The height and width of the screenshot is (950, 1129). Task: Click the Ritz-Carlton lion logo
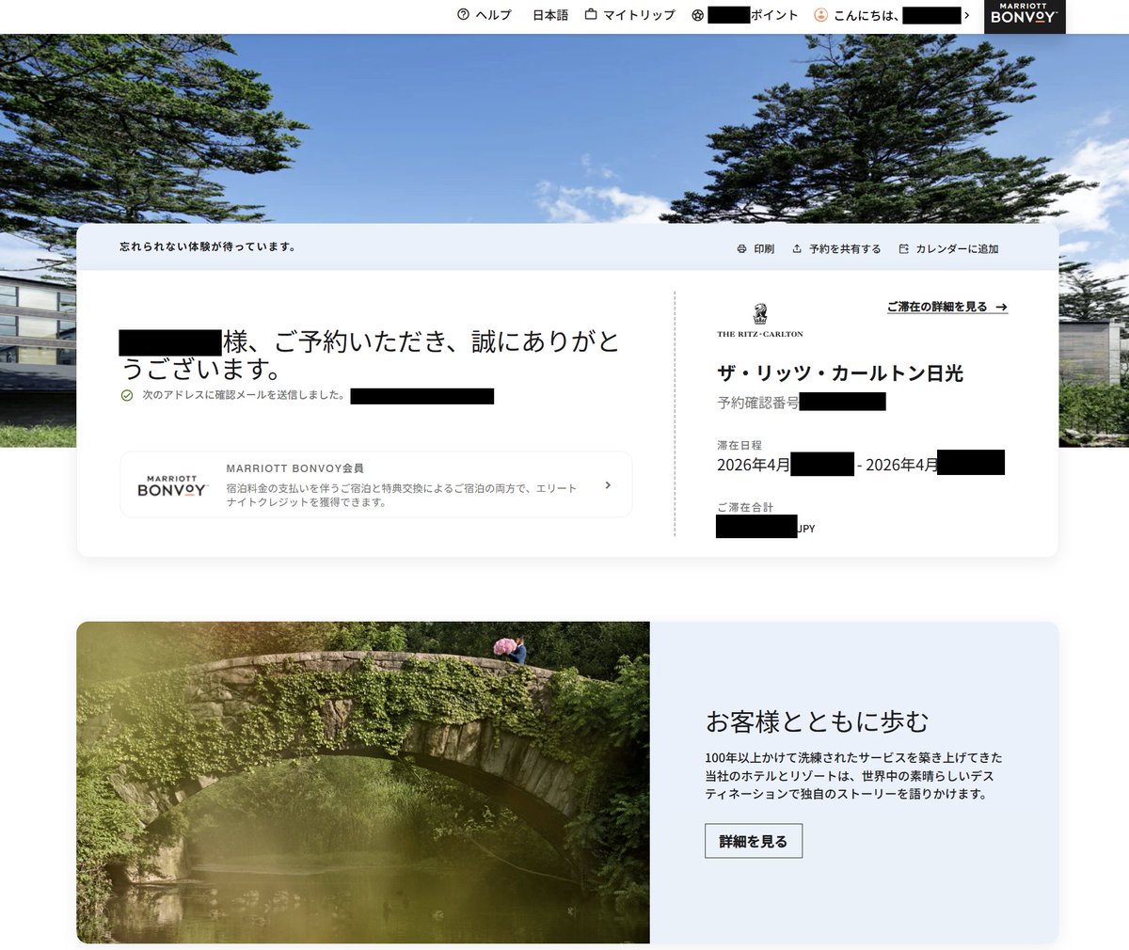[x=760, y=321]
